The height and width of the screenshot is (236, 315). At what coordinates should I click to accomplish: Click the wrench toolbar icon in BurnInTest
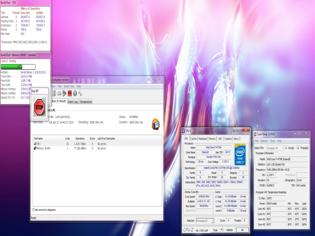click(x=80, y=93)
